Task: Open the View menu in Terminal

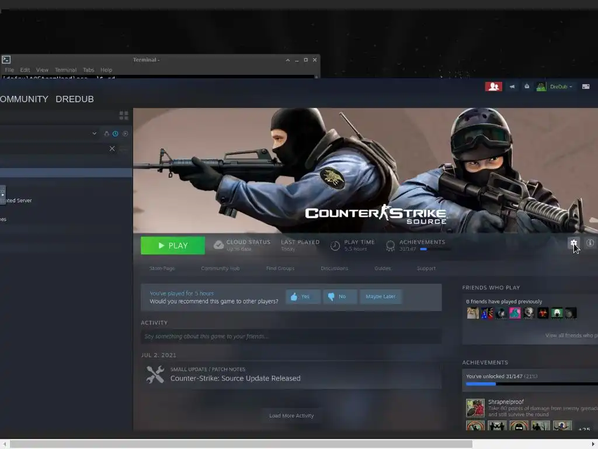Action: pos(42,70)
